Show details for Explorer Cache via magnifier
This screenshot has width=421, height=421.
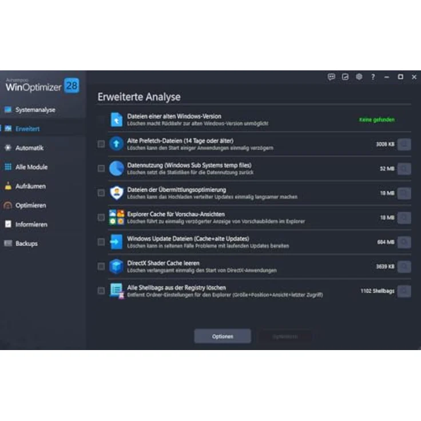tap(404, 218)
